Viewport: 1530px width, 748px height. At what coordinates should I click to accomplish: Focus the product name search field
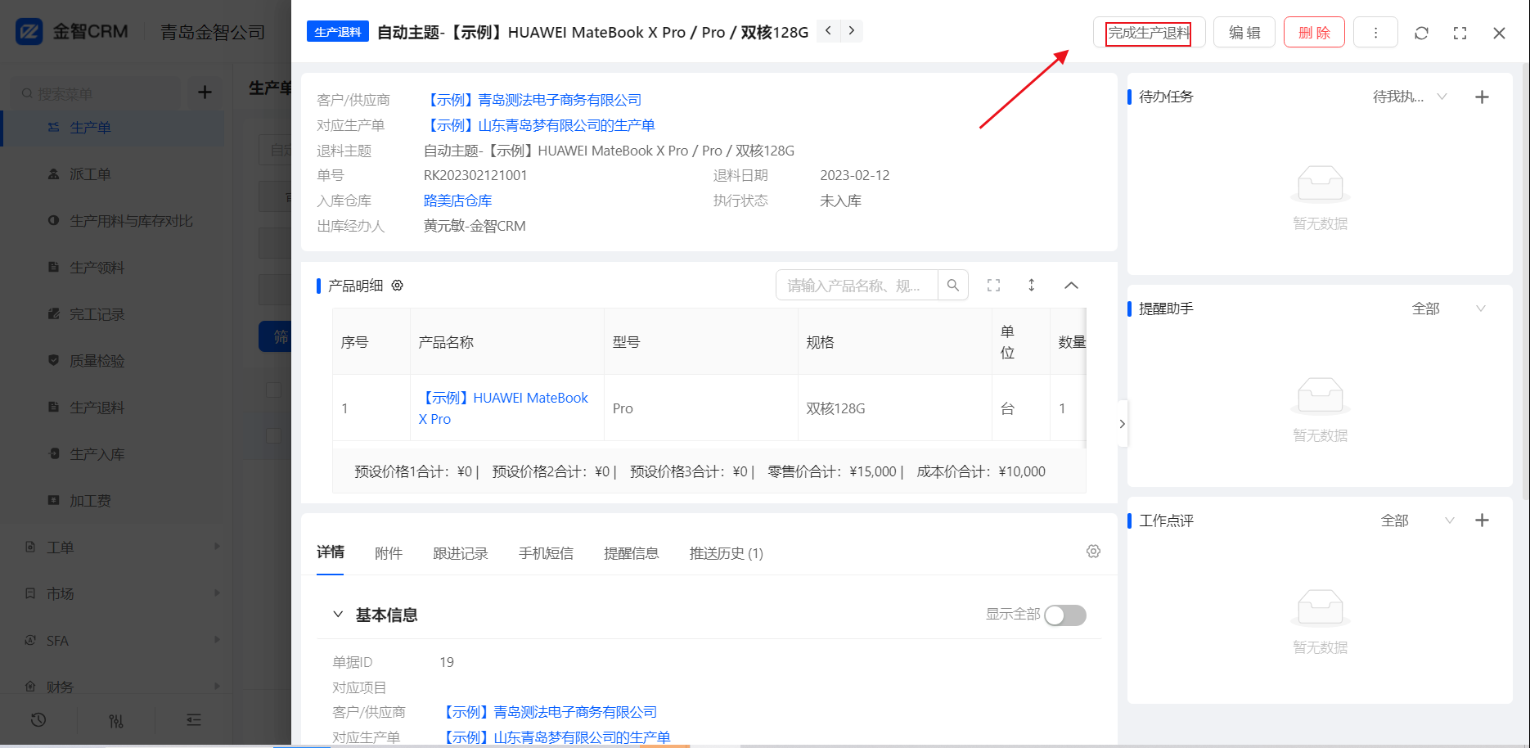pos(857,285)
